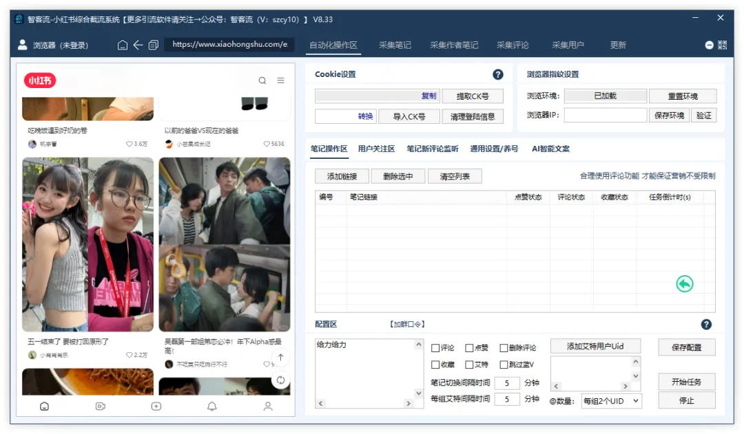Open the 每组2个UID dropdown
This screenshot has width=744, height=434.
[611, 401]
